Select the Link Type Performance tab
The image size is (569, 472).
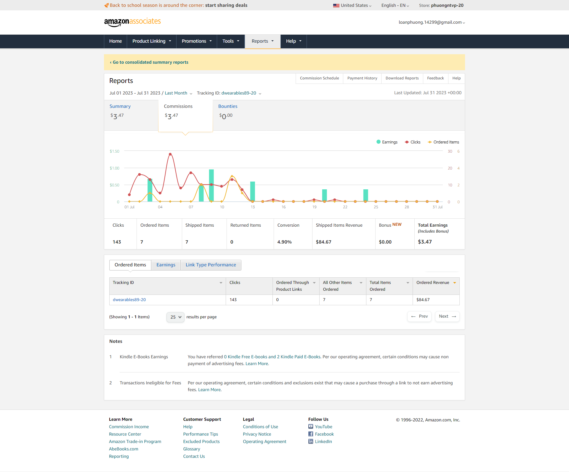coord(211,265)
